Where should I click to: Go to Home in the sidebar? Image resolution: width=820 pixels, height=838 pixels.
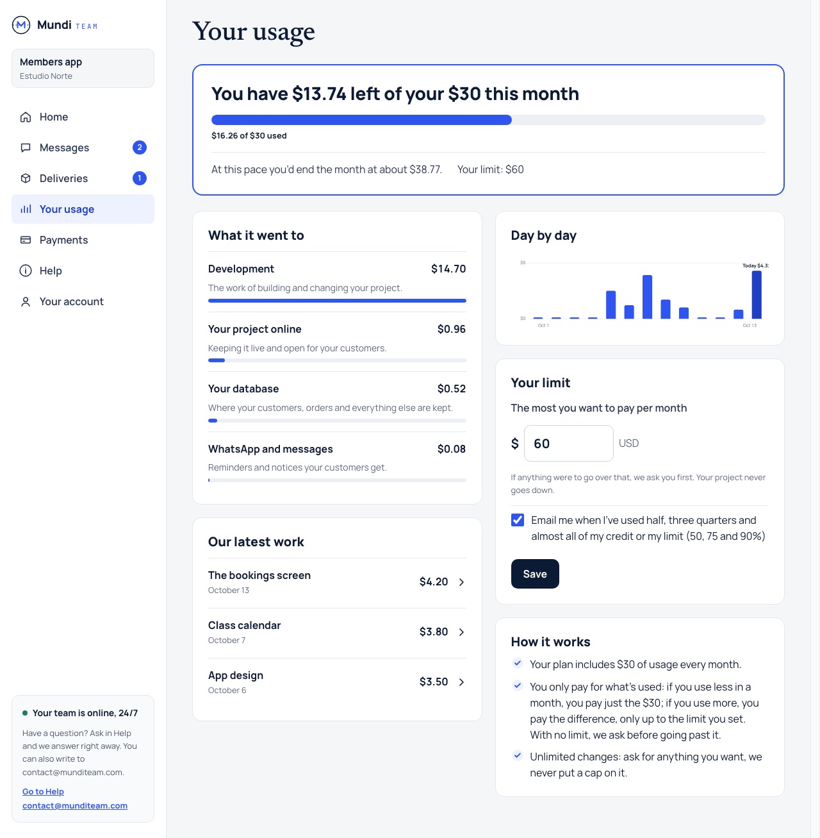pos(83,117)
